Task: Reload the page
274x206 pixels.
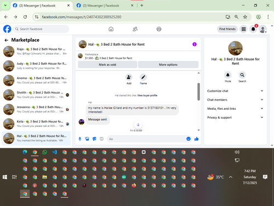Action: [25, 17]
